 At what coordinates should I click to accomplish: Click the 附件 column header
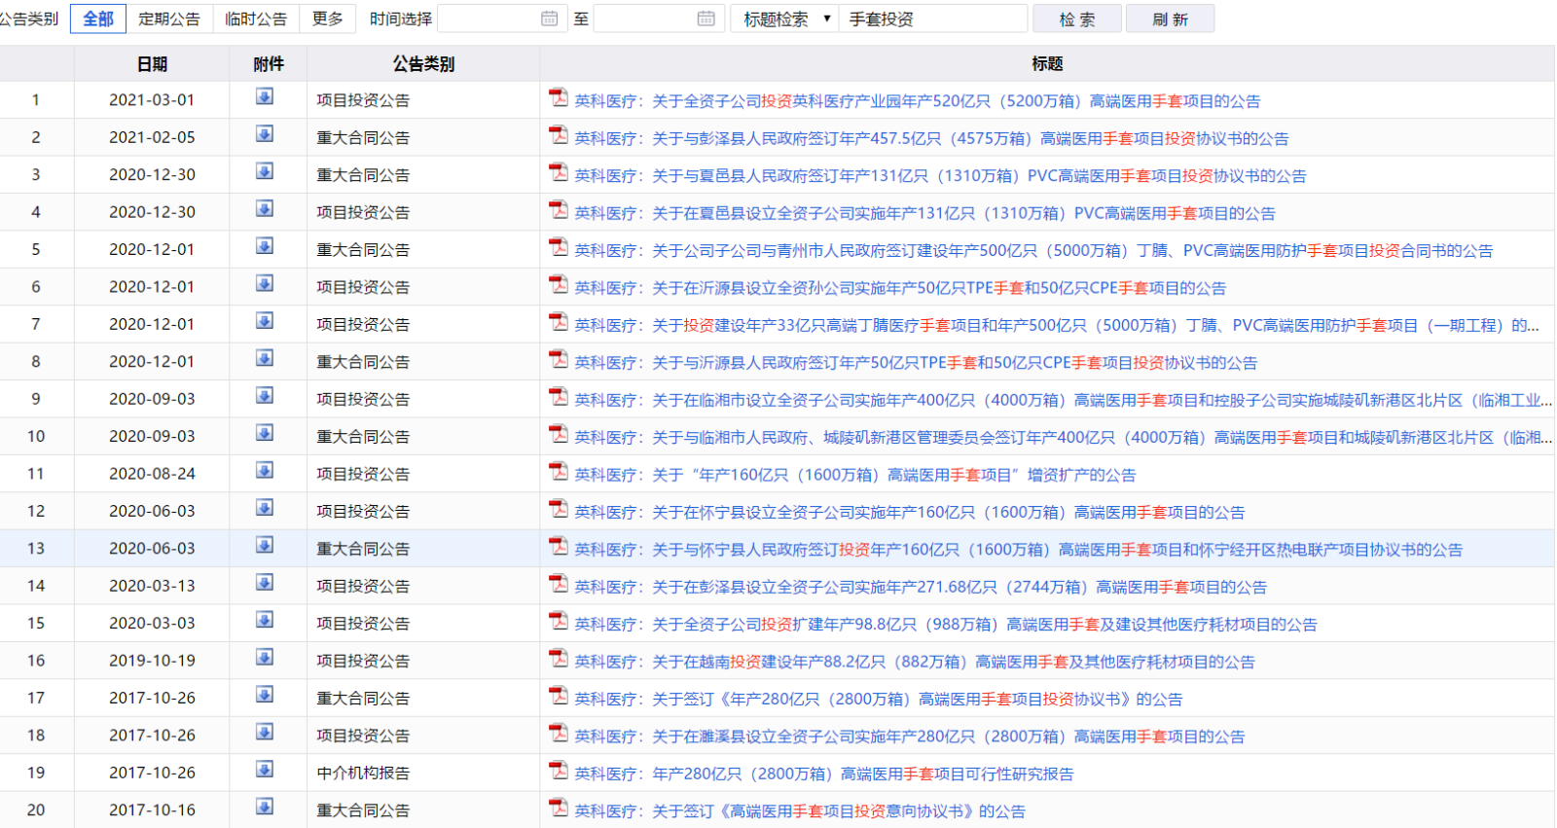pos(269,64)
